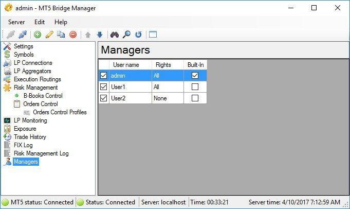The image size is (350, 209).
Task: Toggle the Built-In checkbox for User2
Action: [x=195, y=98]
